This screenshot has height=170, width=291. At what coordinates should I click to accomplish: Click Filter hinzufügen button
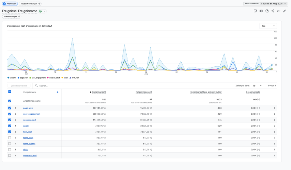pyautogui.click(x=12, y=17)
